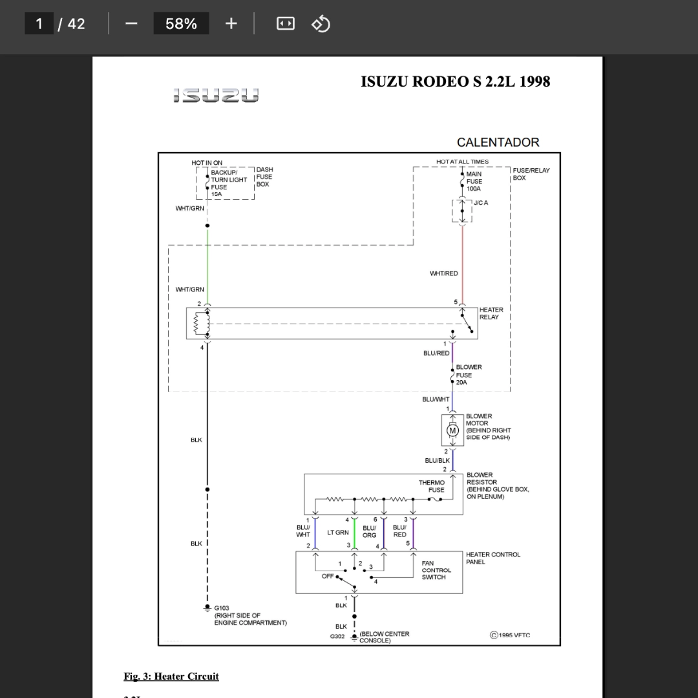
Task: Click the title 'ISUZU RODEO S 2.2L 1998'
Action: point(455,81)
